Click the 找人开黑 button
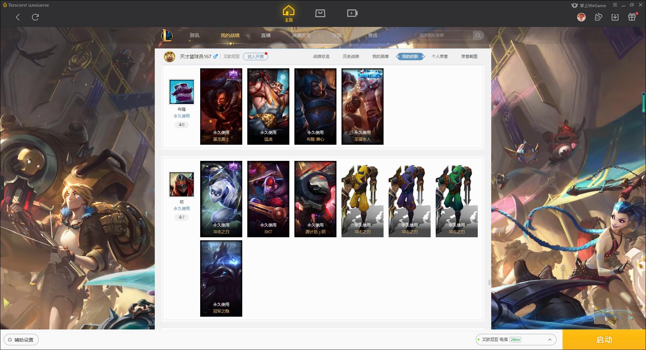646x350 pixels. coord(256,57)
